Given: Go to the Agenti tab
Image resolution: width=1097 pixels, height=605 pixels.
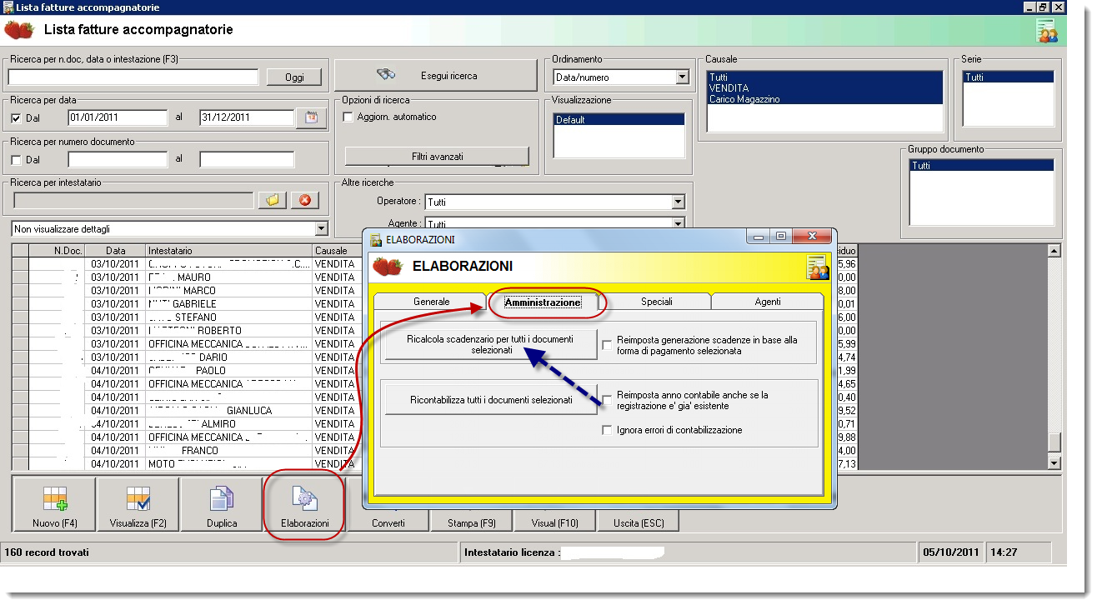Looking at the screenshot, I should click(x=768, y=302).
